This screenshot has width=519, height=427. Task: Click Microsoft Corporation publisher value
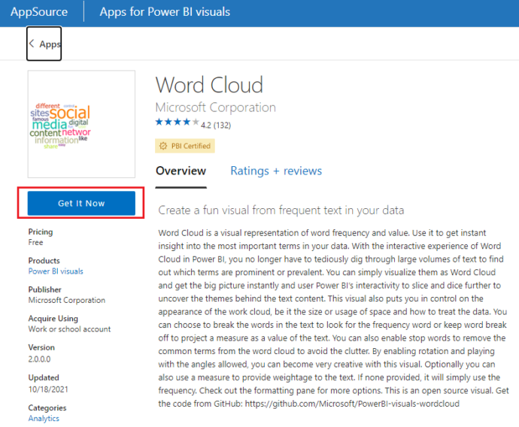click(x=66, y=300)
